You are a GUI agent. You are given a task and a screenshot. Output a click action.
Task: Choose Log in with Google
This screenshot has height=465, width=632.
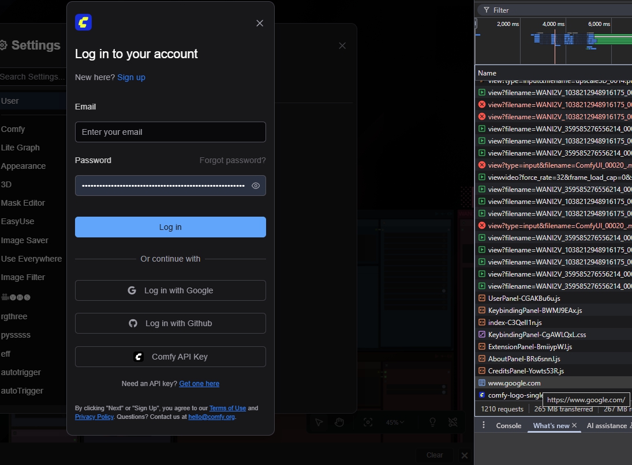coord(170,290)
